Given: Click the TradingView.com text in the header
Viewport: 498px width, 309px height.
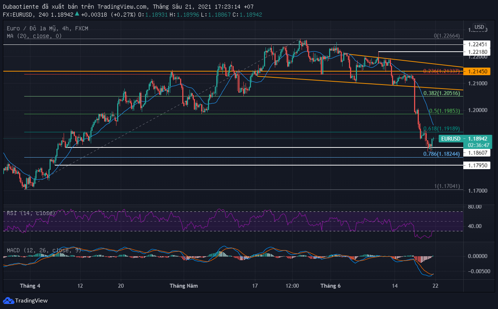Looking at the screenshot, I should click(x=123, y=6).
